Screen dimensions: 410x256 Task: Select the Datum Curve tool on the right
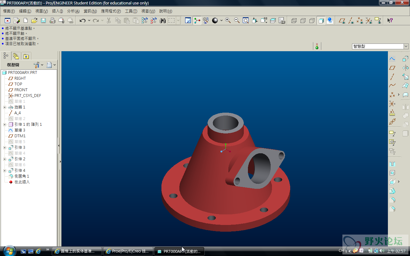[x=392, y=86]
